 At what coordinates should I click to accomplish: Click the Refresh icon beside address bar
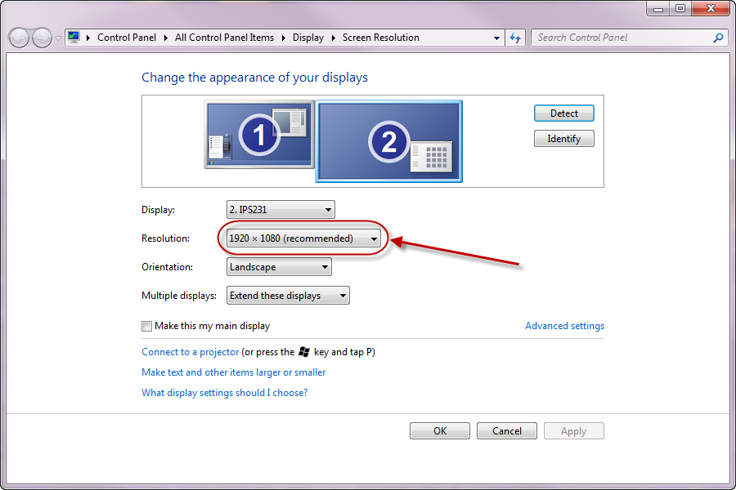click(x=515, y=38)
